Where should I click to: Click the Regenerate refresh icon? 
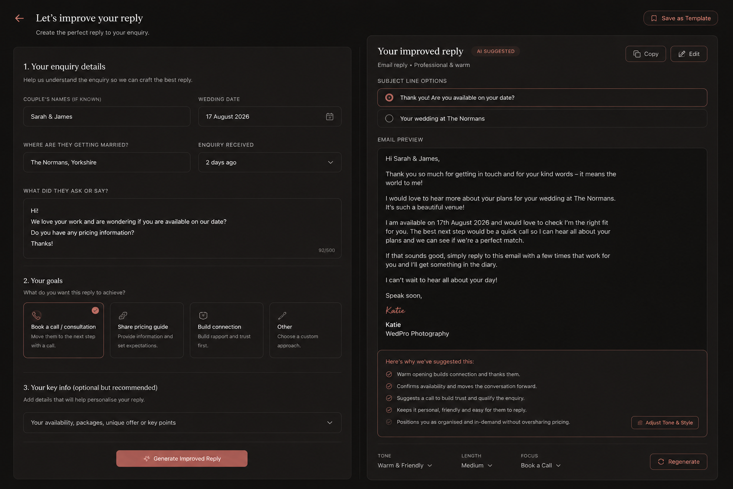(661, 462)
